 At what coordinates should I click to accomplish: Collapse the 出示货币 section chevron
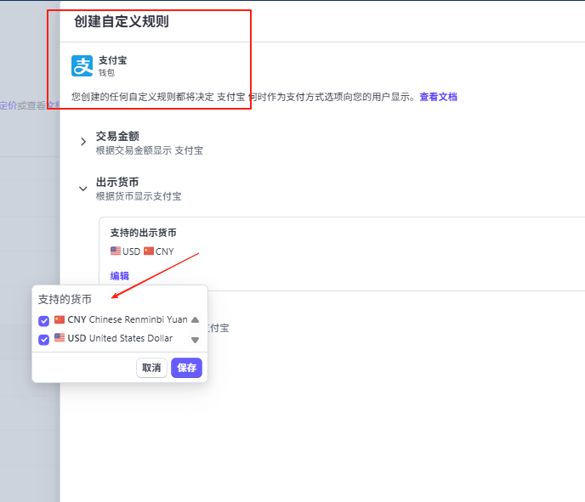pos(83,189)
